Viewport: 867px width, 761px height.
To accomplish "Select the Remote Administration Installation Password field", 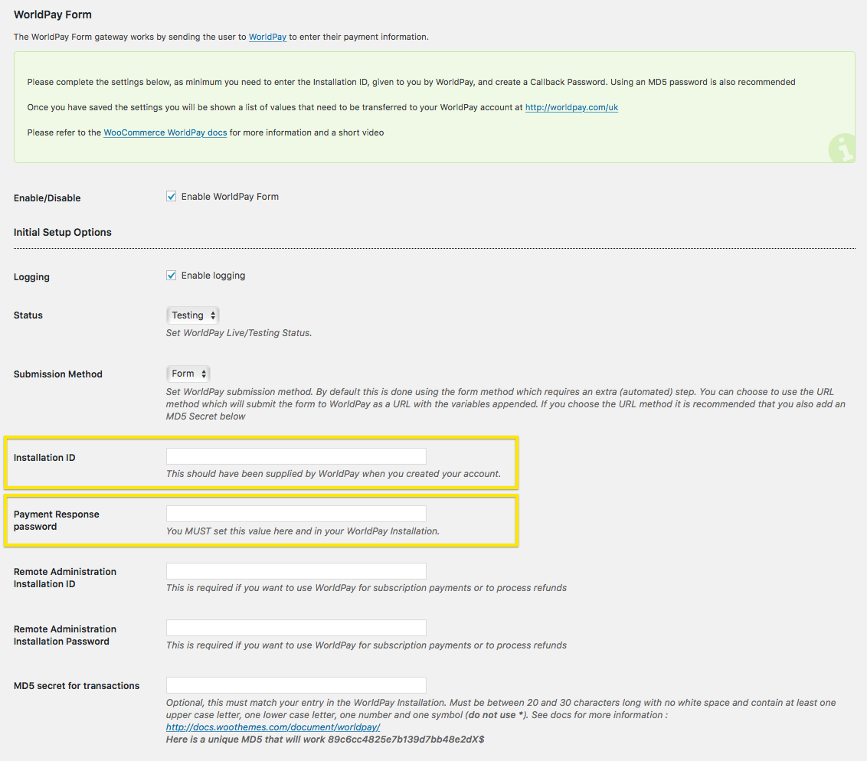I will (296, 628).
